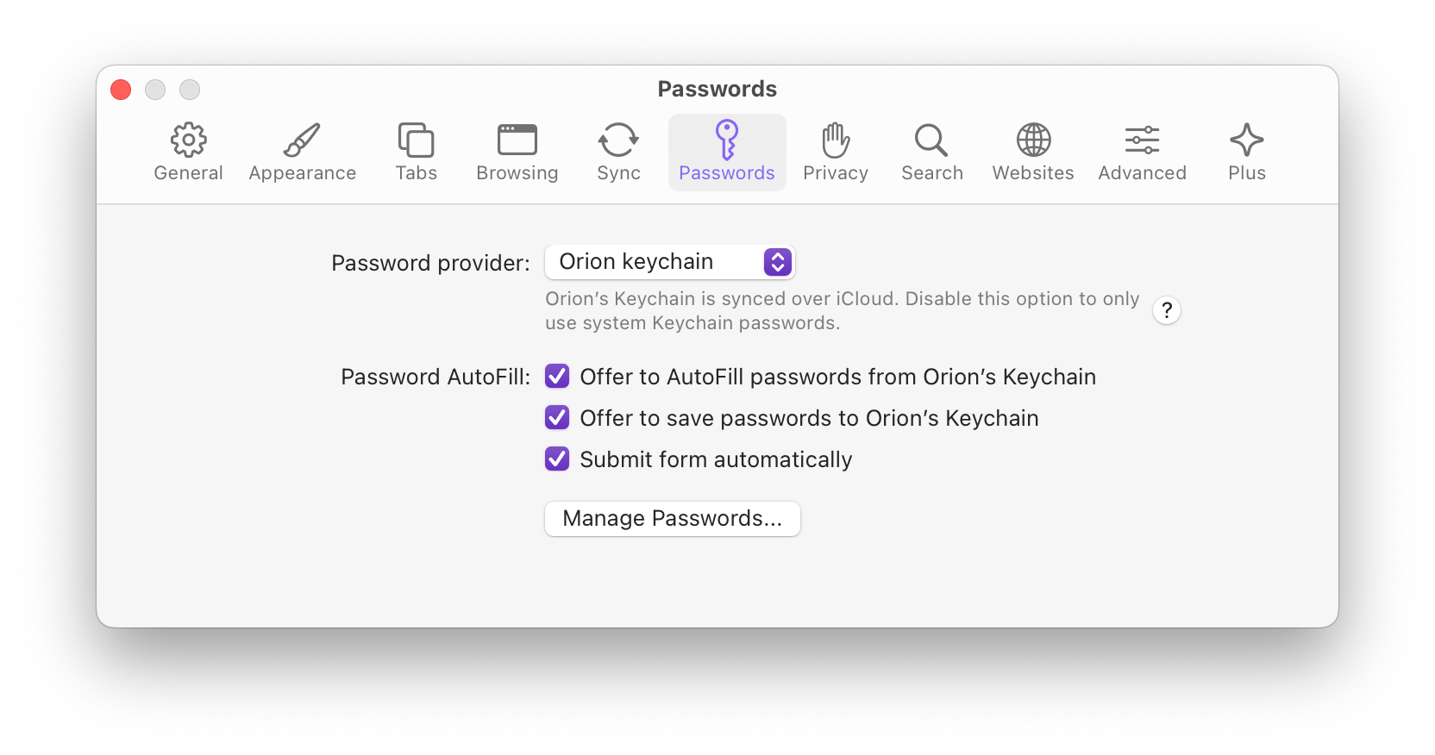This screenshot has height=755, width=1435.
Task: Open Plus sparkle icon
Action: [x=1246, y=140]
